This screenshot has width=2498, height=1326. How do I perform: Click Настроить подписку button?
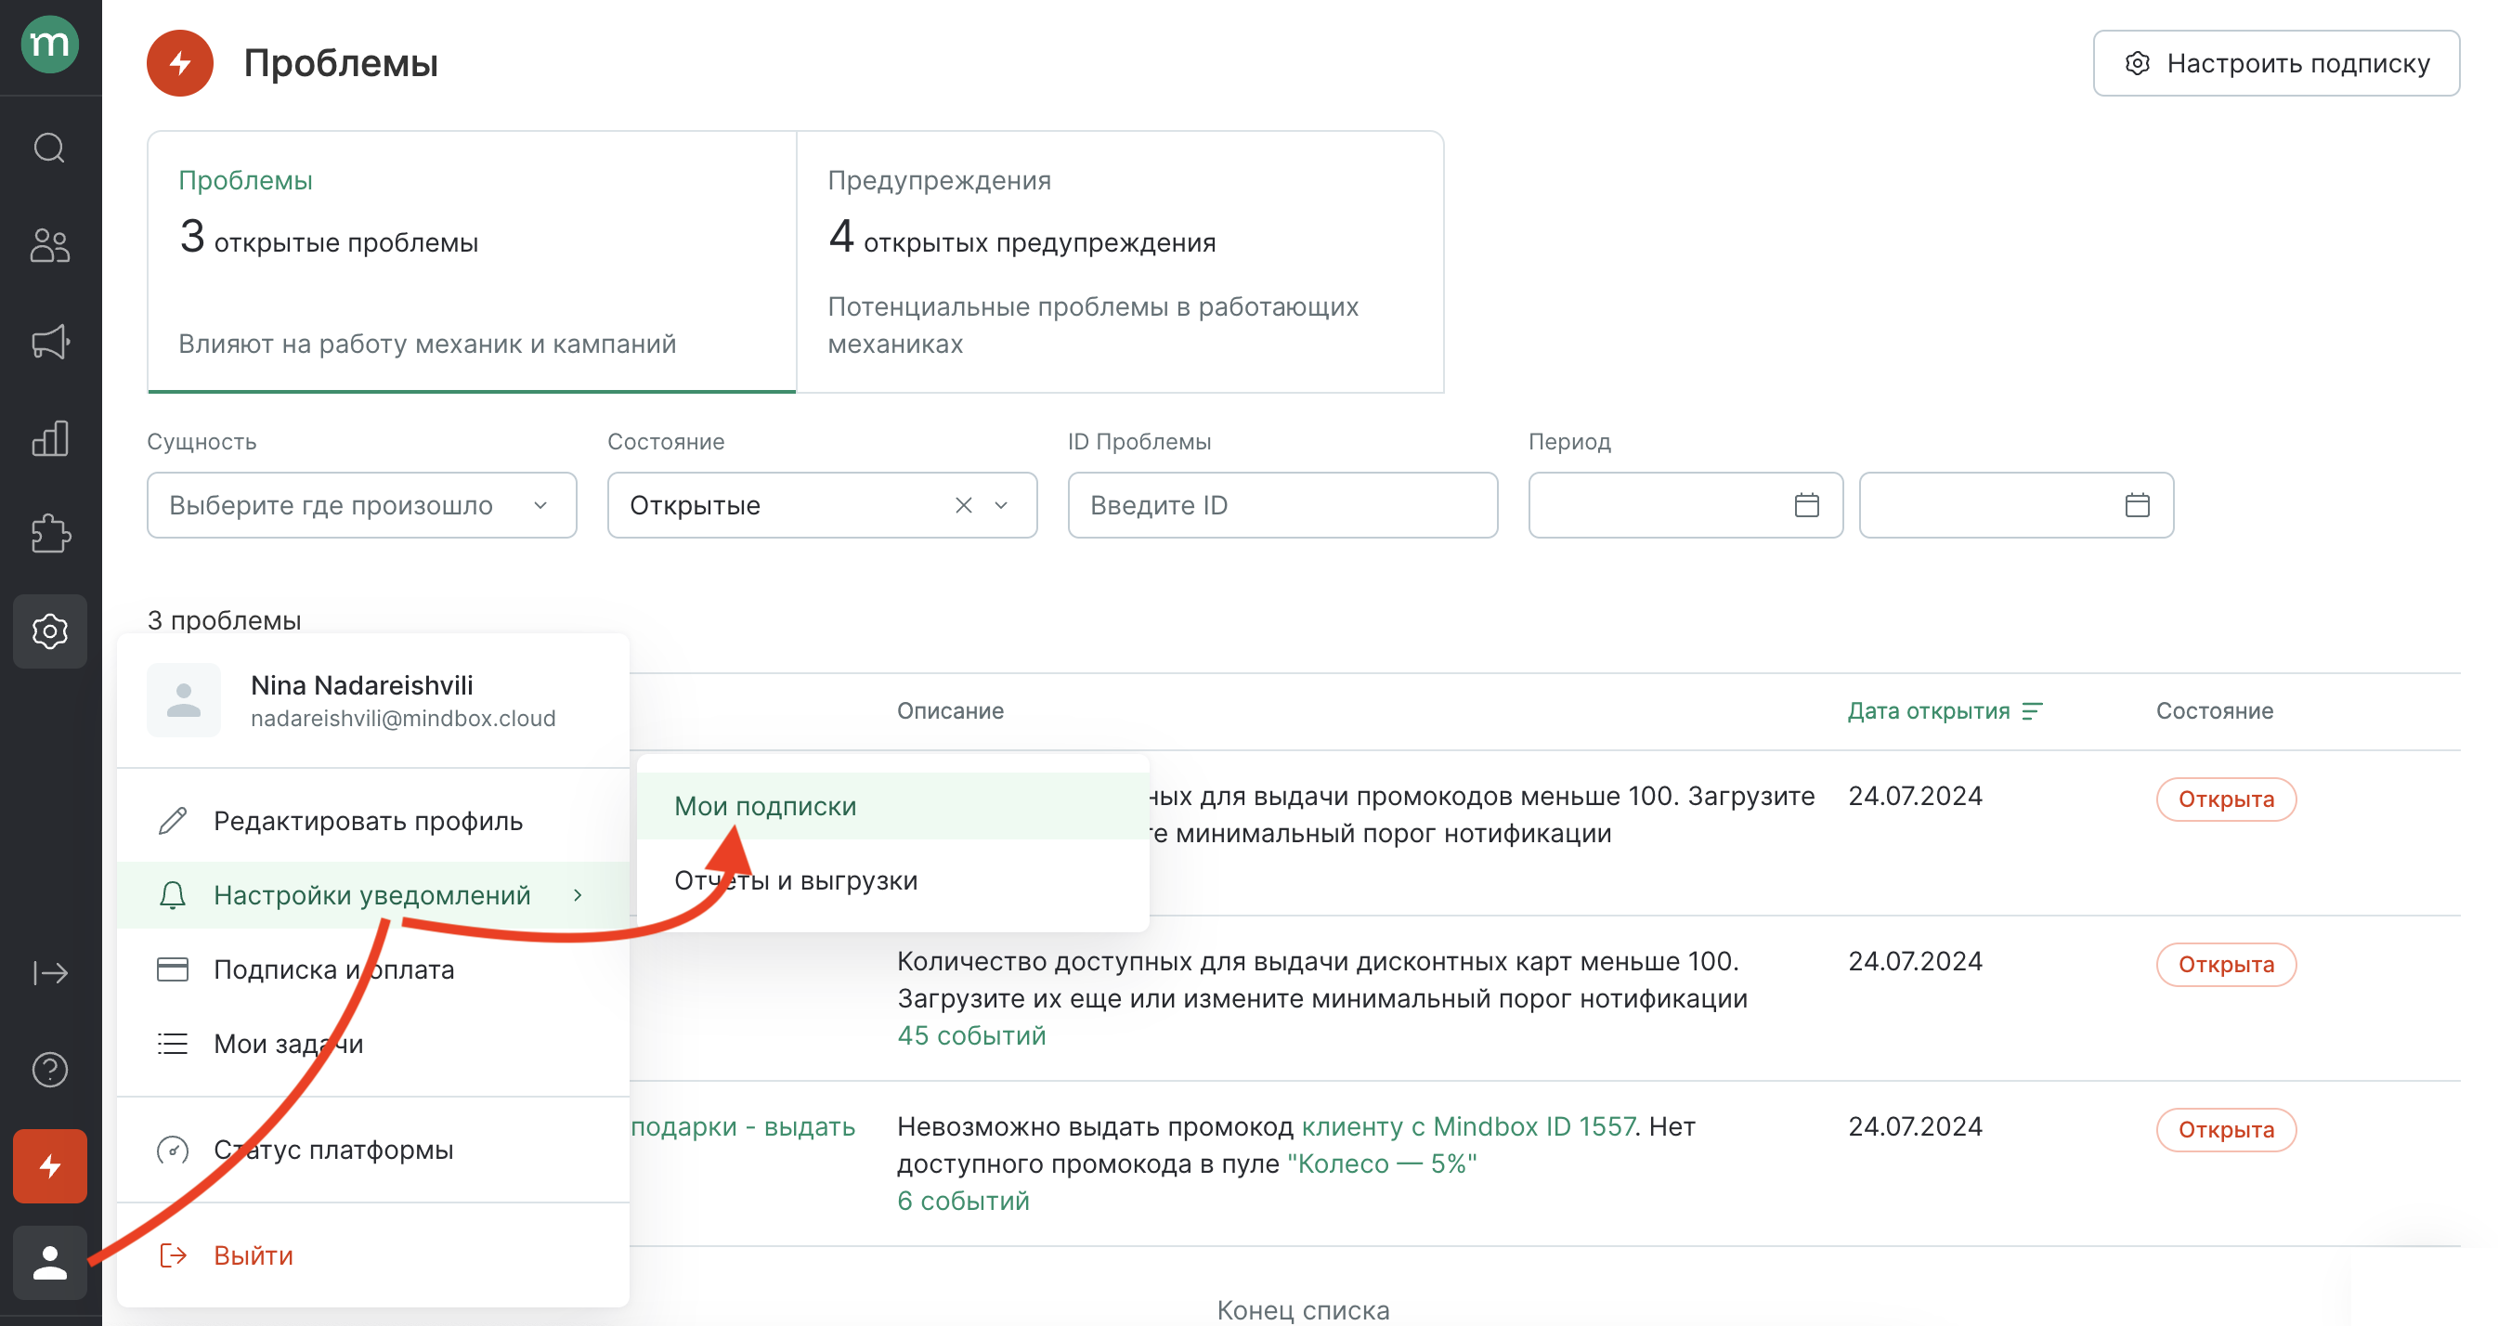pos(2275,63)
